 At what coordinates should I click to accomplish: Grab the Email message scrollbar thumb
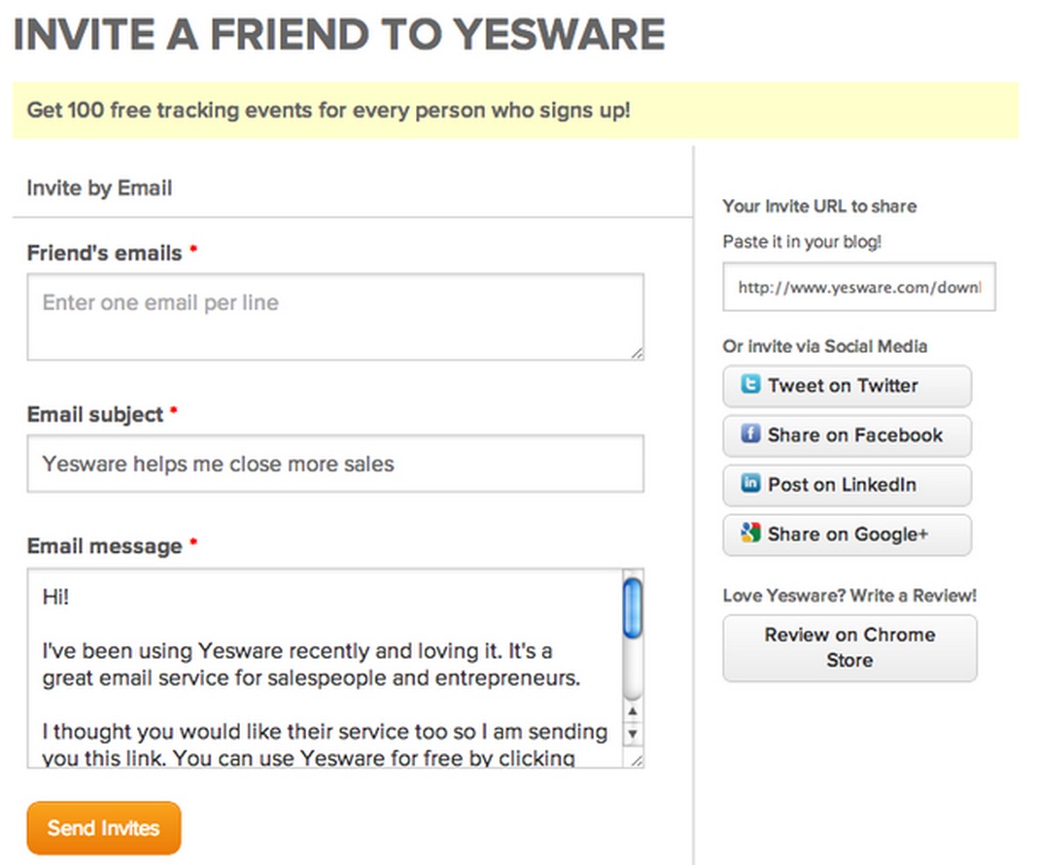click(x=632, y=608)
